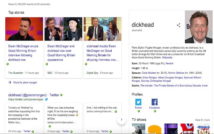
Task: Click the Good Morning Britain sofa thumbnail
Action: pos(103,29)
